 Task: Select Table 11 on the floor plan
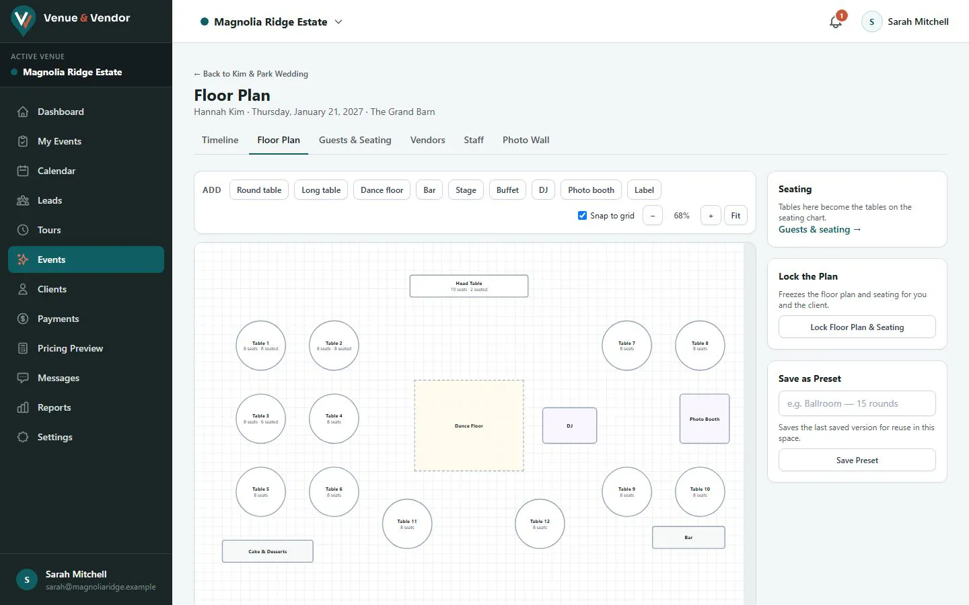pos(407,524)
